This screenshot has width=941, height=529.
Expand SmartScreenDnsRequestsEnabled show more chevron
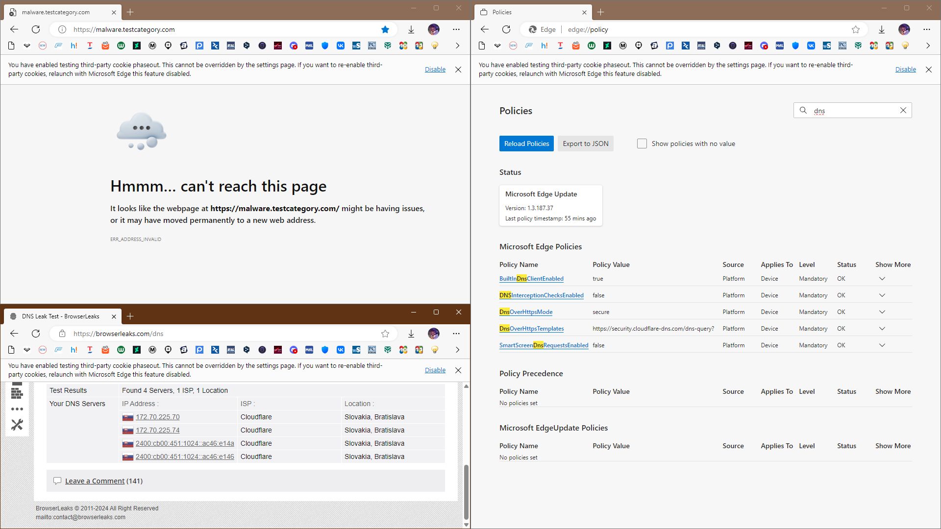coord(882,345)
